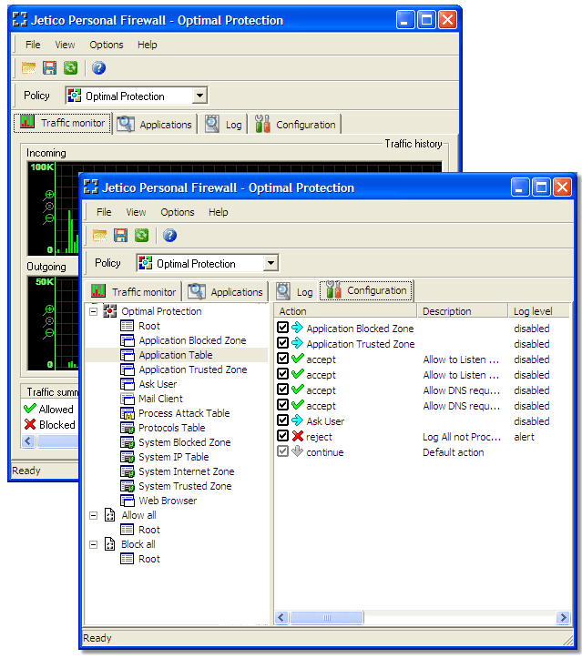Screen dimensions: 582x658
Task: Click horizontal scrollbar thumb under rules list
Action: [327, 617]
